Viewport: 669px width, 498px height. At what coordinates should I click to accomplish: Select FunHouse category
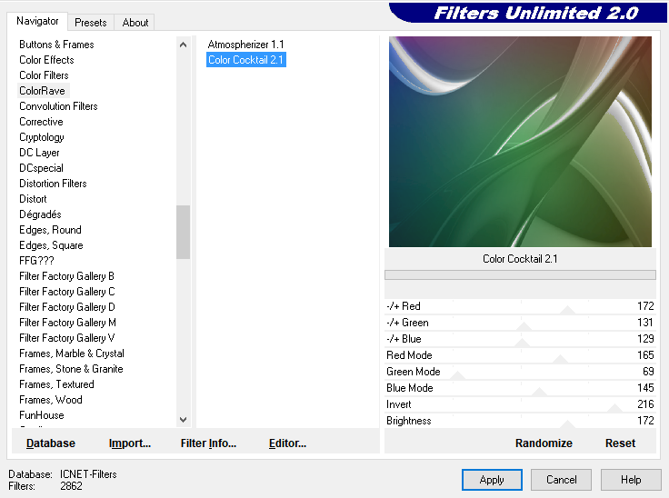[x=42, y=415]
